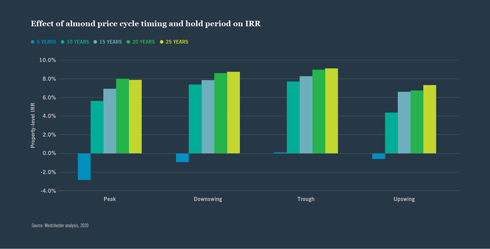
Task: Select the 5-year blue bar under Downswing
Action: tap(182, 158)
